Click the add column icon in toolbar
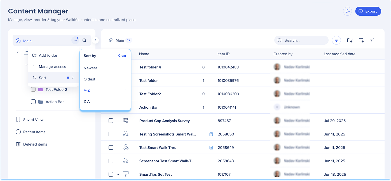The width and height of the screenshot is (391, 181). click(361, 41)
